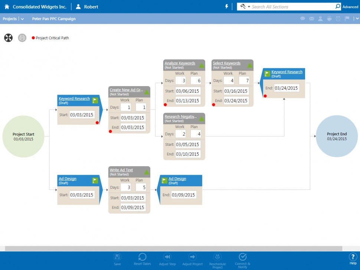Image resolution: width=360 pixels, height=270 pixels.
Task: Click flag icon on starting Keyword Research
Action: [95, 100]
